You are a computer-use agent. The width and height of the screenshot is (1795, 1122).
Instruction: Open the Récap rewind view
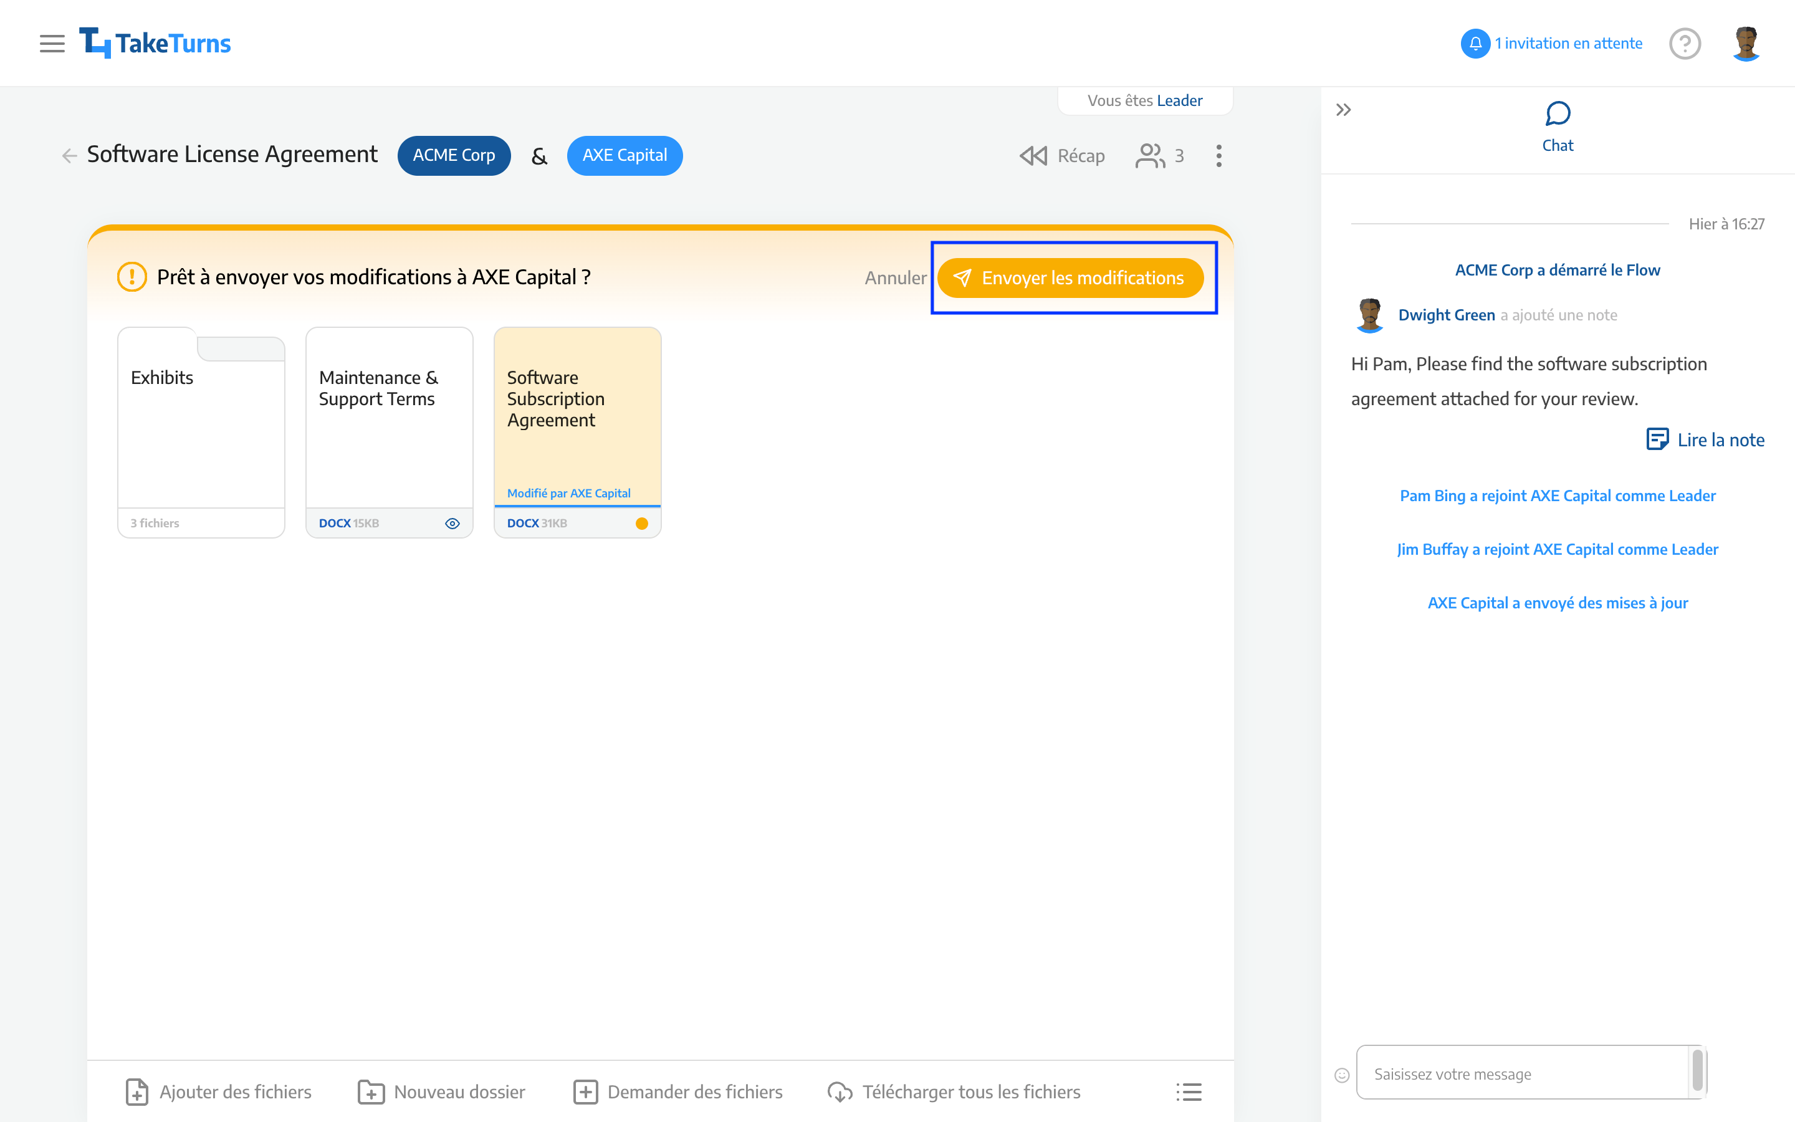(x=1061, y=155)
